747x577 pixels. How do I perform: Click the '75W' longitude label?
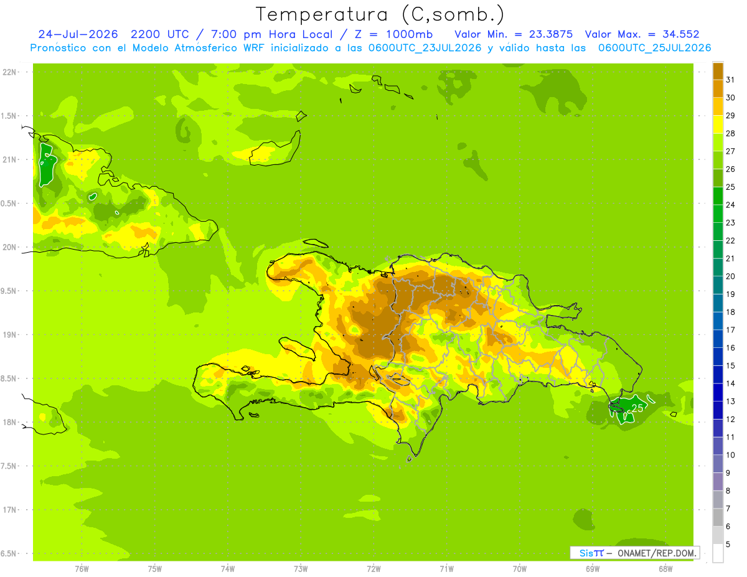coord(155,569)
